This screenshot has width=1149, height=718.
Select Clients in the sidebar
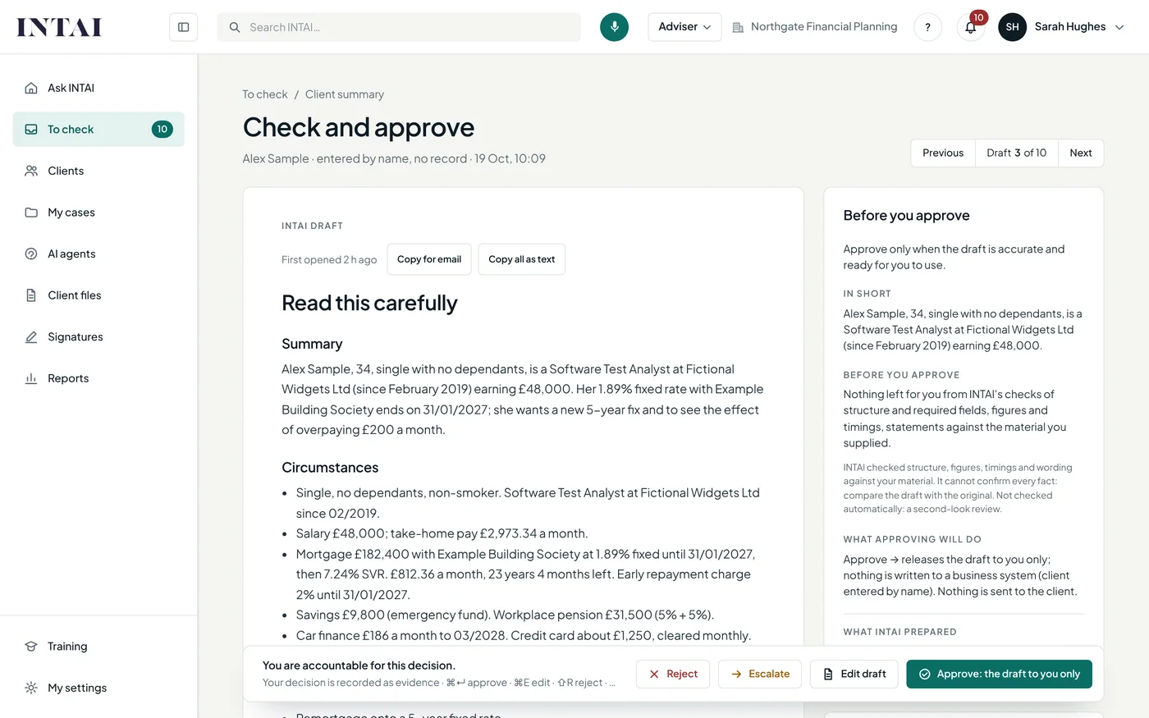coord(98,171)
